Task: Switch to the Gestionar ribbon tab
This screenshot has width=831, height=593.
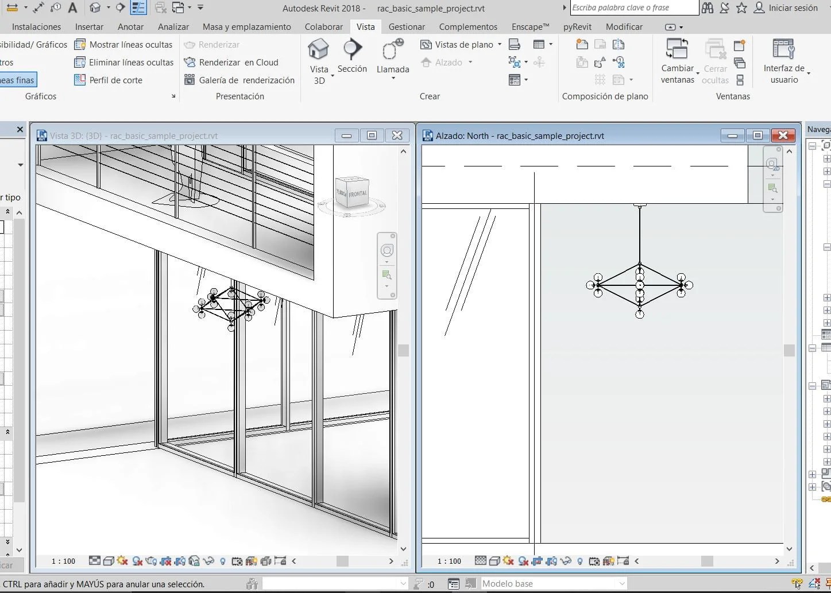Action: (407, 26)
